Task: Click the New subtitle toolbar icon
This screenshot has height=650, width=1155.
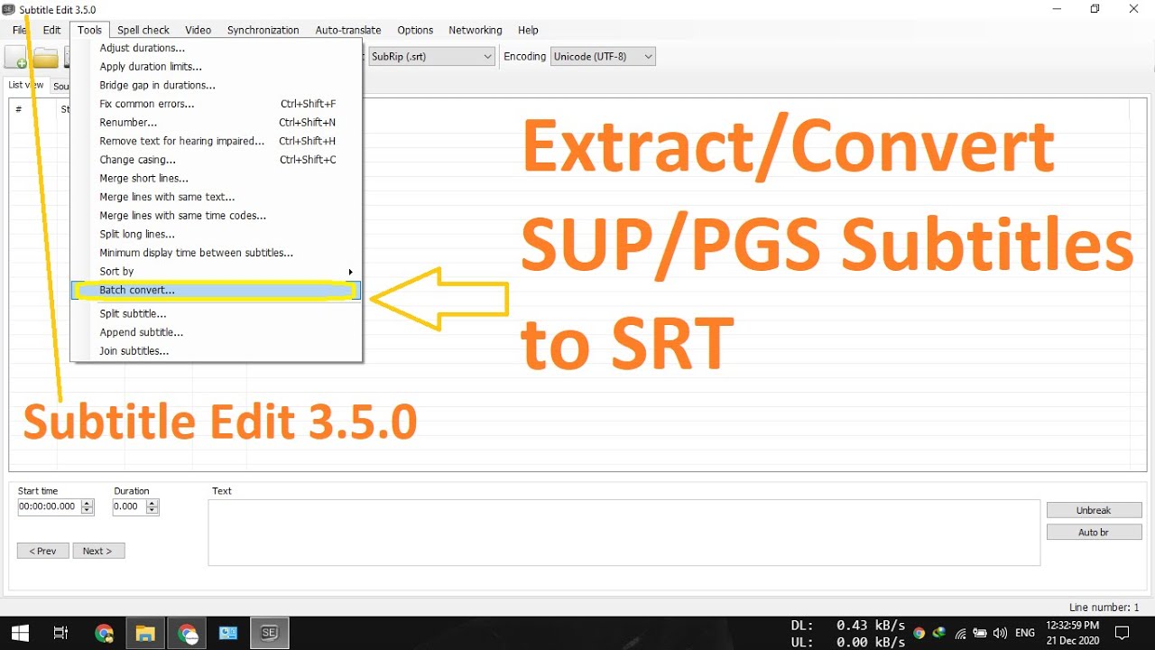Action: pyautogui.click(x=15, y=58)
